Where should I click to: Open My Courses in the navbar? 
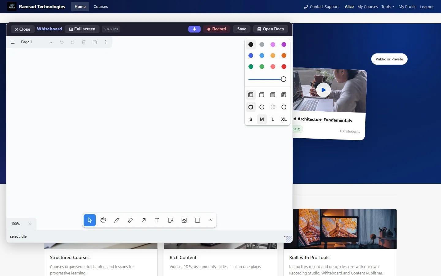click(367, 7)
